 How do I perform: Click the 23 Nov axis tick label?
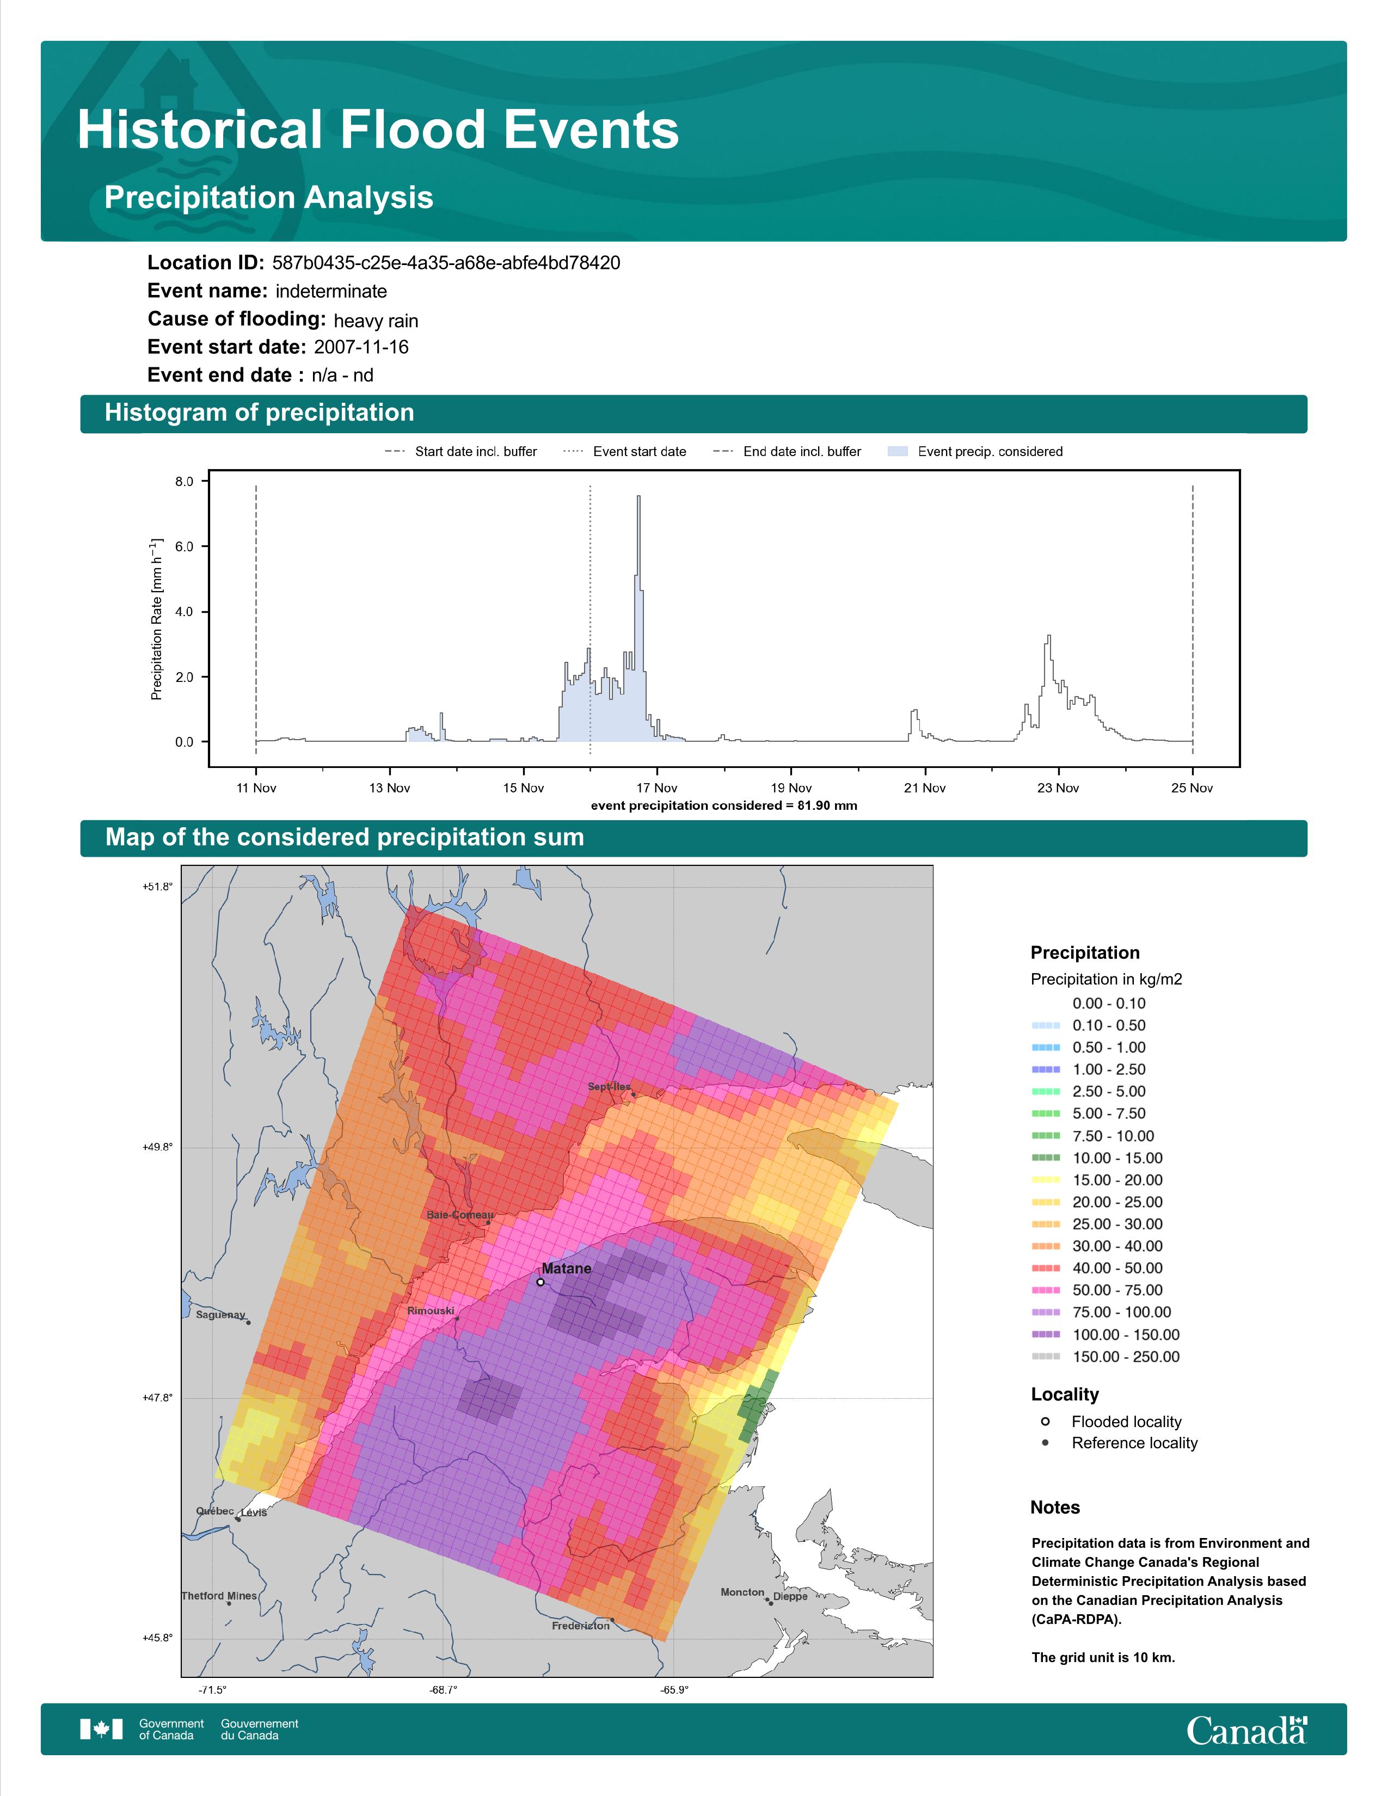tap(1058, 788)
